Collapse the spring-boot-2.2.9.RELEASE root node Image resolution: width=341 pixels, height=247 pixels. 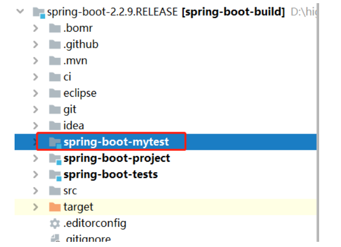click(x=20, y=11)
